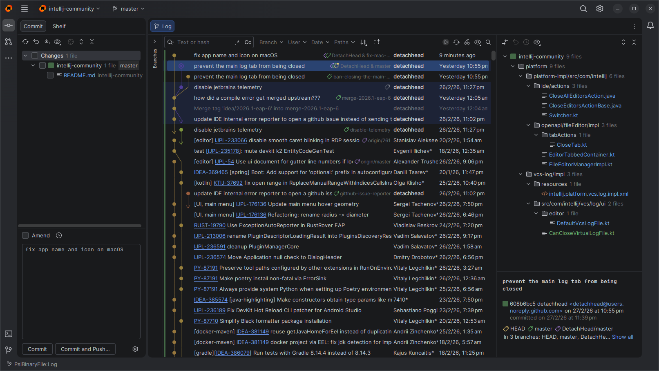Click the Commit button
The width and height of the screenshot is (659, 371).
point(37,349)
